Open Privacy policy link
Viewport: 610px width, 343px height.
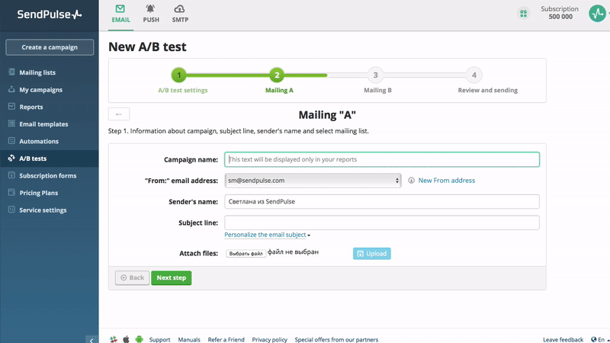pyautogui.click(x=270, y=339)
